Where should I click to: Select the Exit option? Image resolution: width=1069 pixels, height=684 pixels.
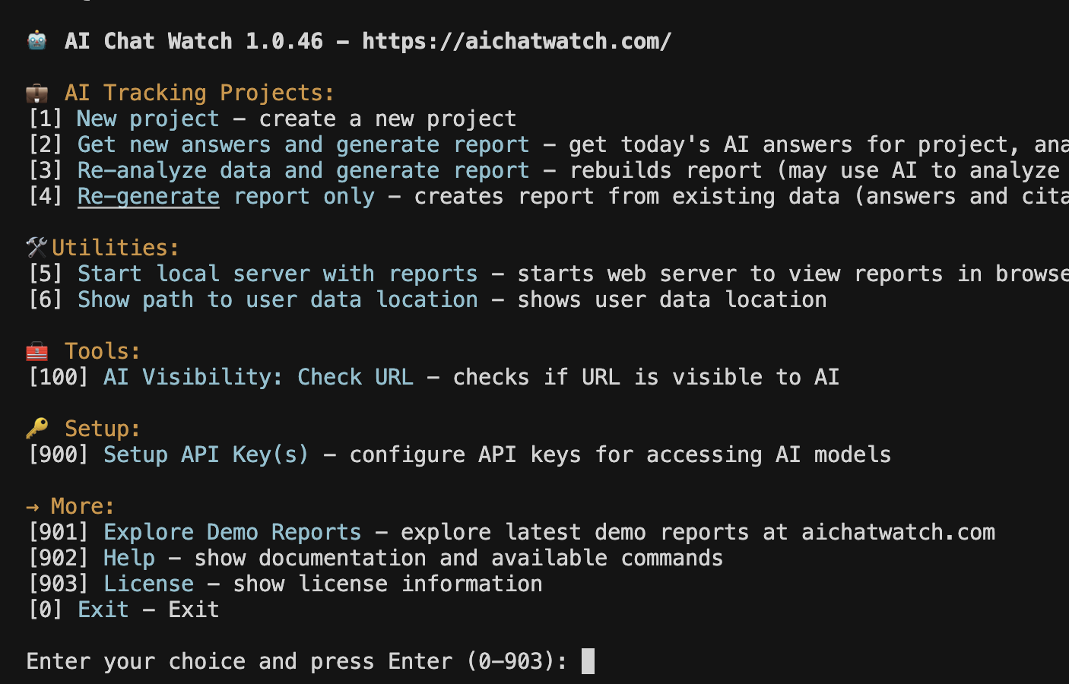click(103, 610)
